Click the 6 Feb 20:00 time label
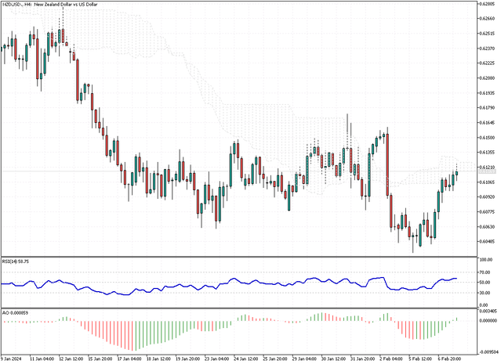Screen dimensions: 501x364 pyautogui.click(x=449, y=359)
